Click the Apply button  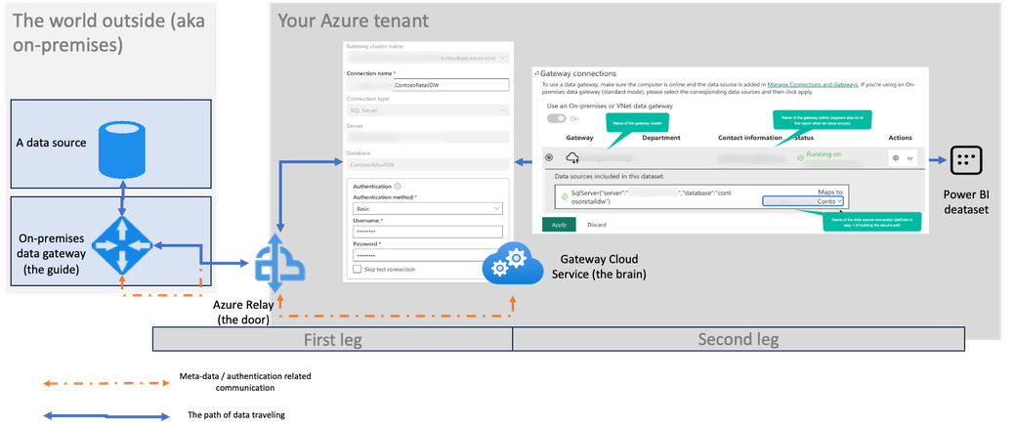559,225
